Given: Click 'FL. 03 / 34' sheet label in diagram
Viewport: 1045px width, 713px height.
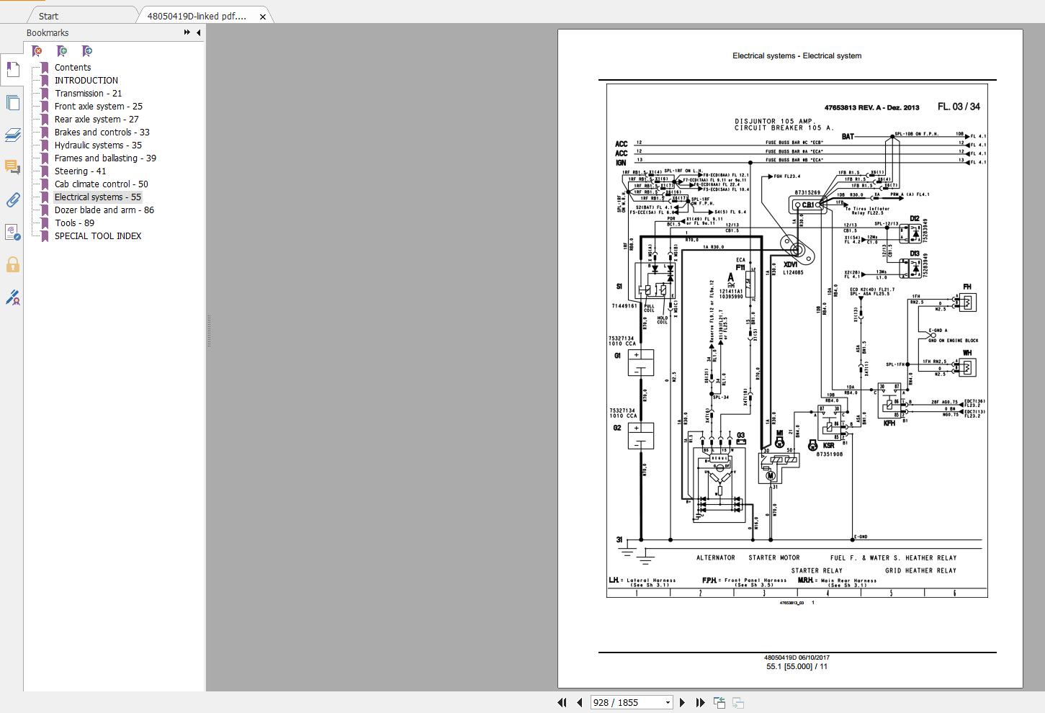Looking at the screenshot, I should click(x=959, y=107).
